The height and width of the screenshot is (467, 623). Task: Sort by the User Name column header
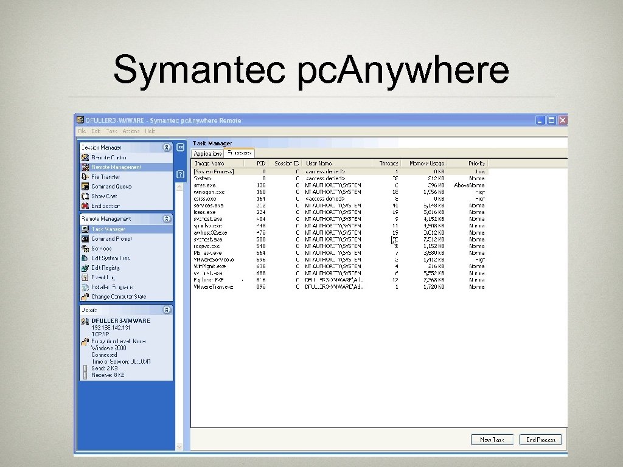click(337, 163)
